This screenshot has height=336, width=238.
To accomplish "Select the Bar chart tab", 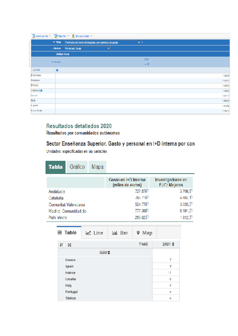I will click(x=120, y=233).
